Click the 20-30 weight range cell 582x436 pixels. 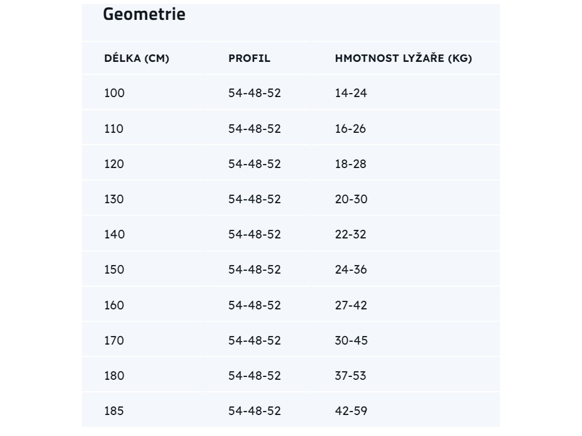(351, 199)
